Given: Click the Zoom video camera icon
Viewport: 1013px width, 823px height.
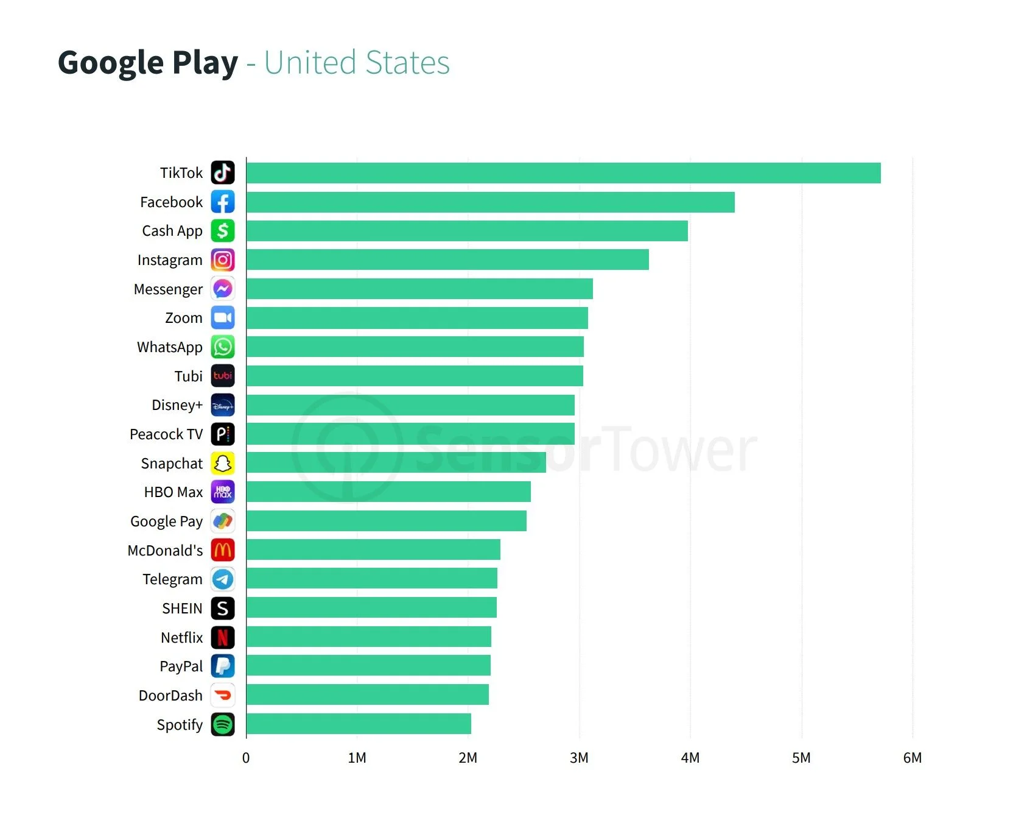Looking at the screenshot, I should (x=223, y=318).
